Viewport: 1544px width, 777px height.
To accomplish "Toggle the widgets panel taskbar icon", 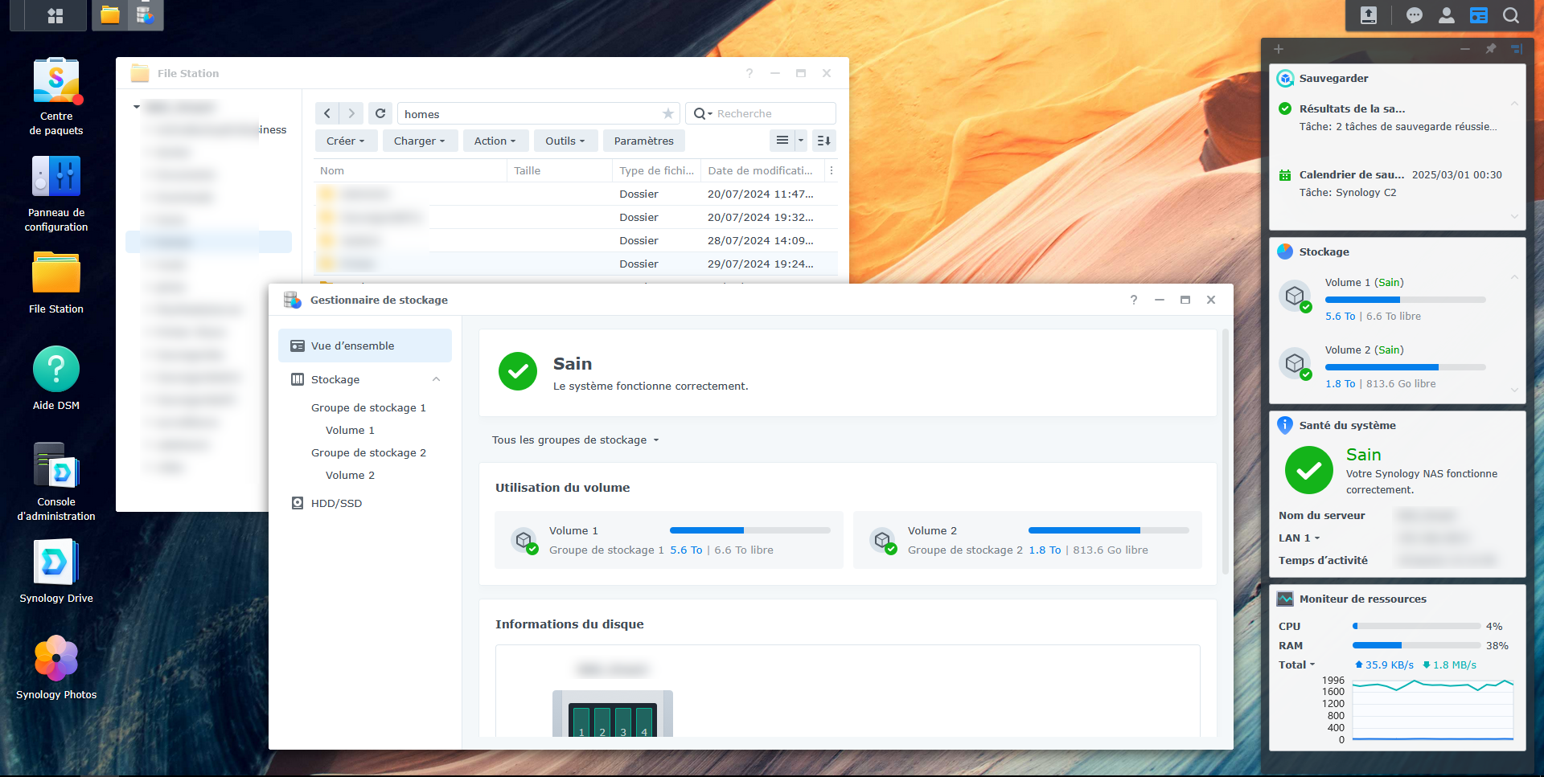I will (x=1478, y=15).
